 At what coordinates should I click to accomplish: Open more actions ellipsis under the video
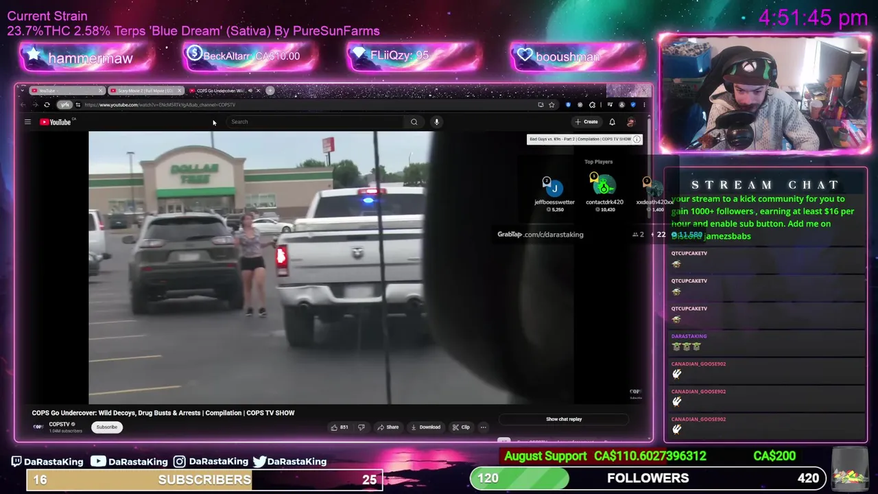click(483, 427)
